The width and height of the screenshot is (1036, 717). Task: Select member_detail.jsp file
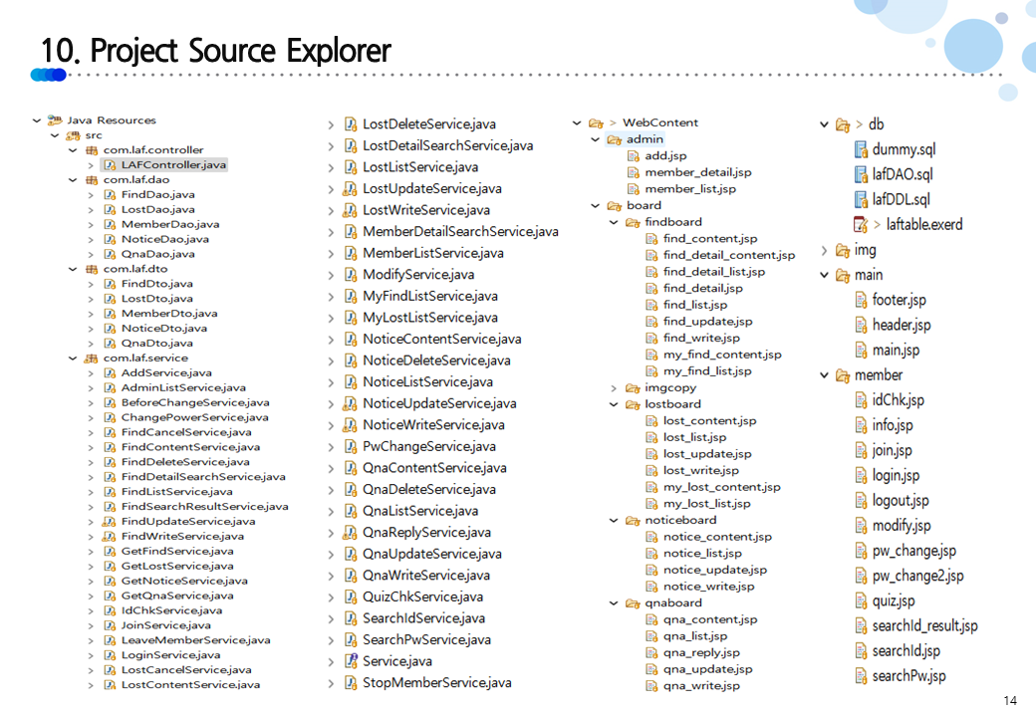coord(698,172)
